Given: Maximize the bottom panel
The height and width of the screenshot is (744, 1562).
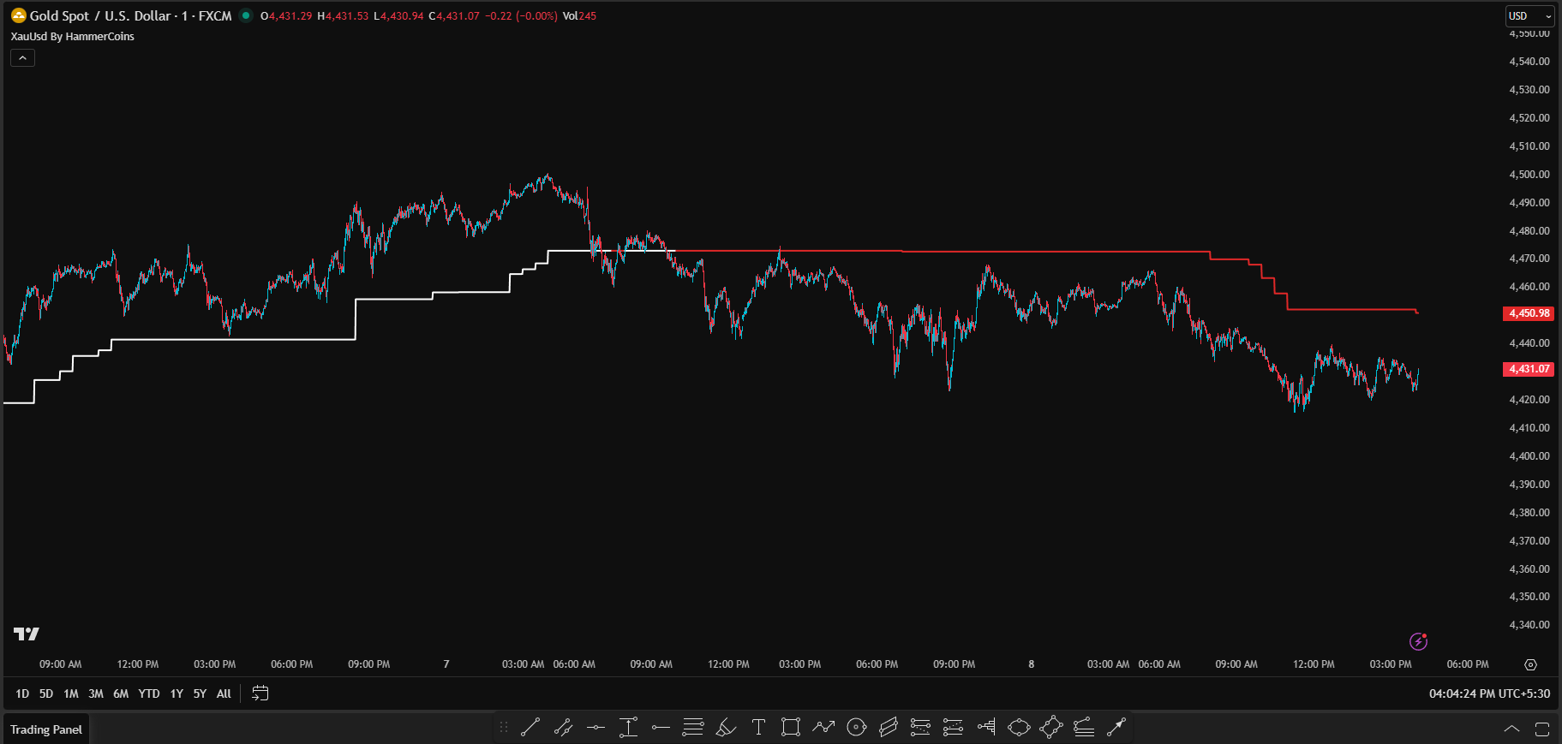Looking at the screenshot, I should [x=1542, y=729].
